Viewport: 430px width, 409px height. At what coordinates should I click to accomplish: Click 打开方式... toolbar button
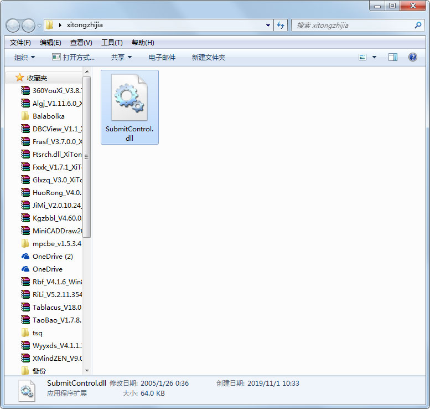[x=74, y=58]
